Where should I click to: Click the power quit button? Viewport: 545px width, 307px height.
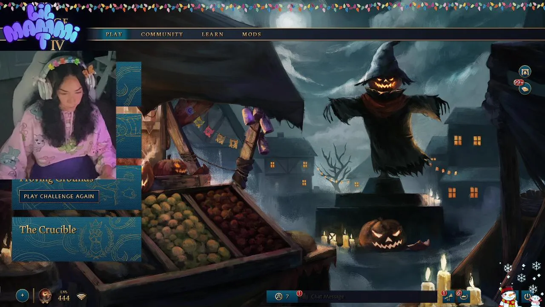point(528,297)
